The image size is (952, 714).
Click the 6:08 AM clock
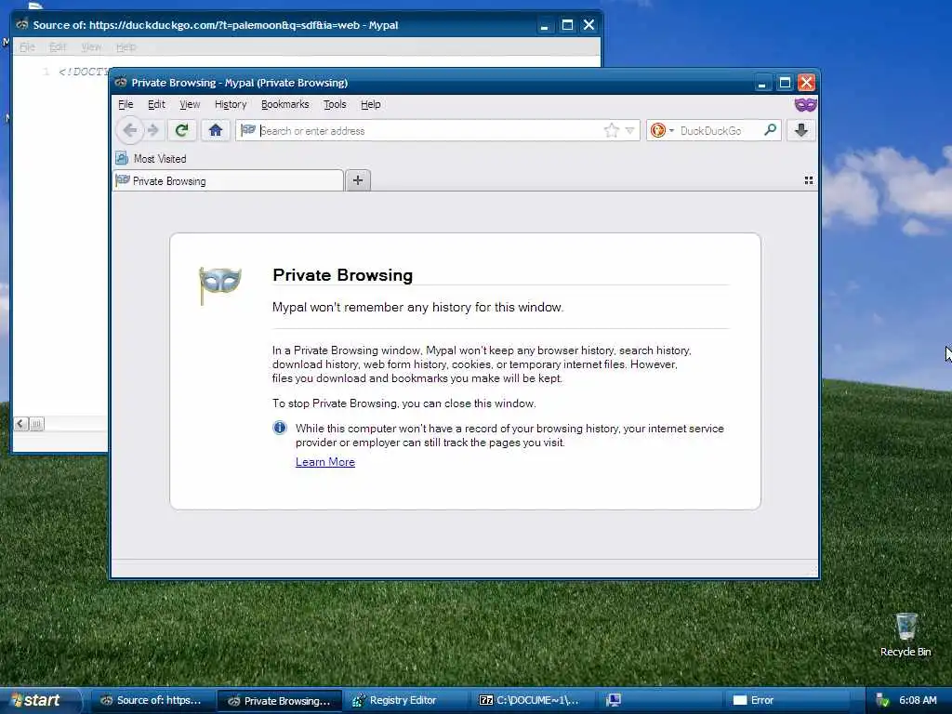918,701
